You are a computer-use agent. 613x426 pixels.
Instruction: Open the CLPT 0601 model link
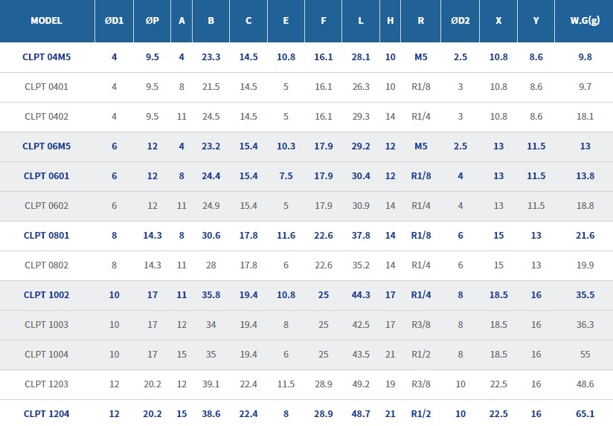(x=46, y=176)
